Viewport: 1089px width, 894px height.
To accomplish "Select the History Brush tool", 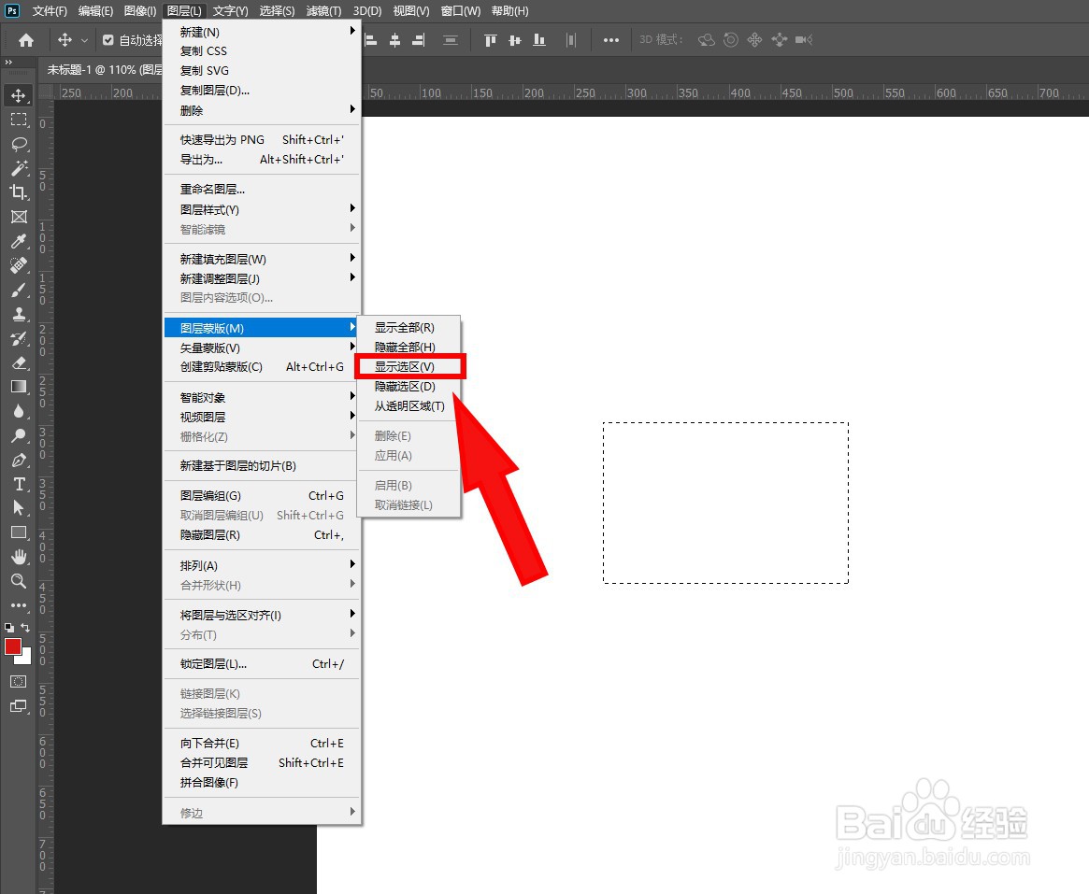I will (x=19, y=338).
